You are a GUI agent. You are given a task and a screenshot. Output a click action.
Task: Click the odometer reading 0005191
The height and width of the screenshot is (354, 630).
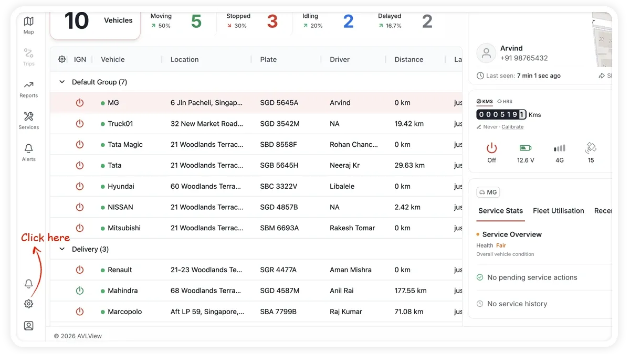pos(501,114)
